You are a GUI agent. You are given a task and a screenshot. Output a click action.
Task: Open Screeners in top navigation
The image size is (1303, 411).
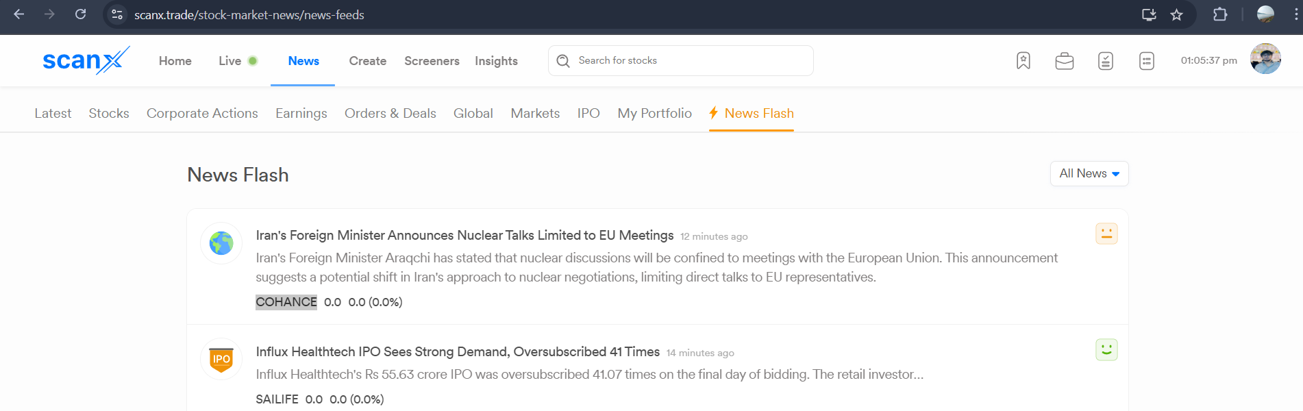(432, 61)
